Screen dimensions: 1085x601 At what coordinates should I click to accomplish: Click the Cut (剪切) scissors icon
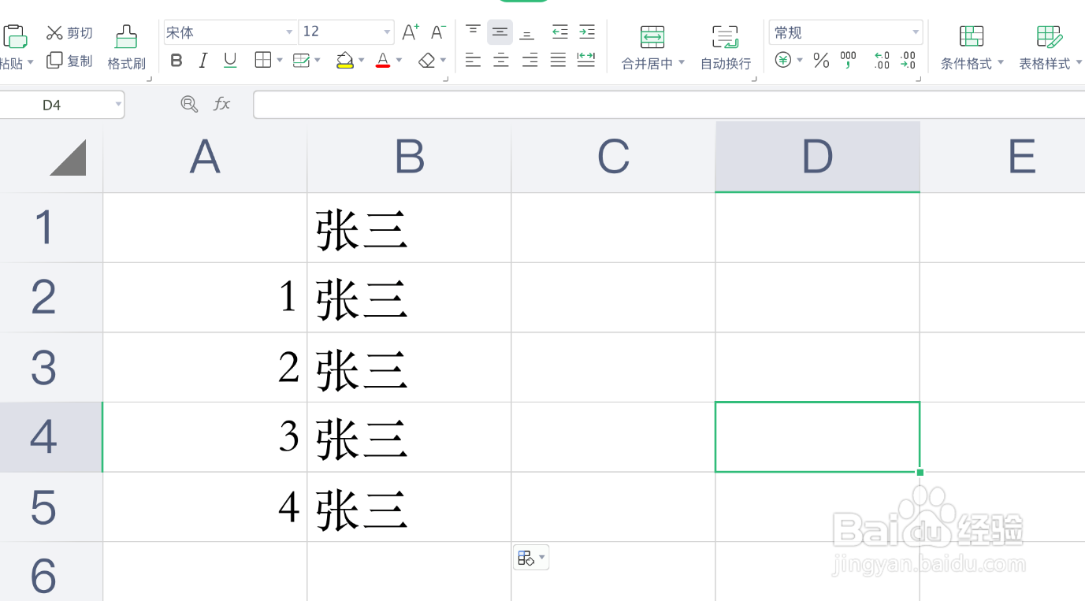[54, 32]
